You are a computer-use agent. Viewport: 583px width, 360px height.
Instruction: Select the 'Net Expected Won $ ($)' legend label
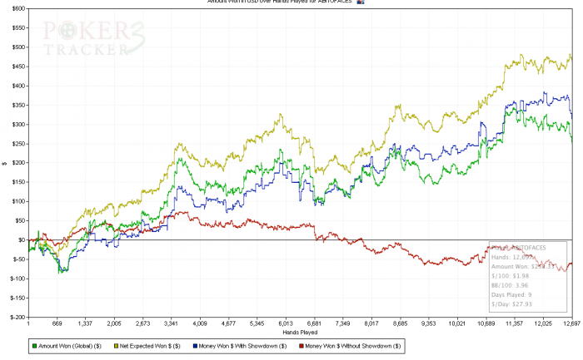150,346
